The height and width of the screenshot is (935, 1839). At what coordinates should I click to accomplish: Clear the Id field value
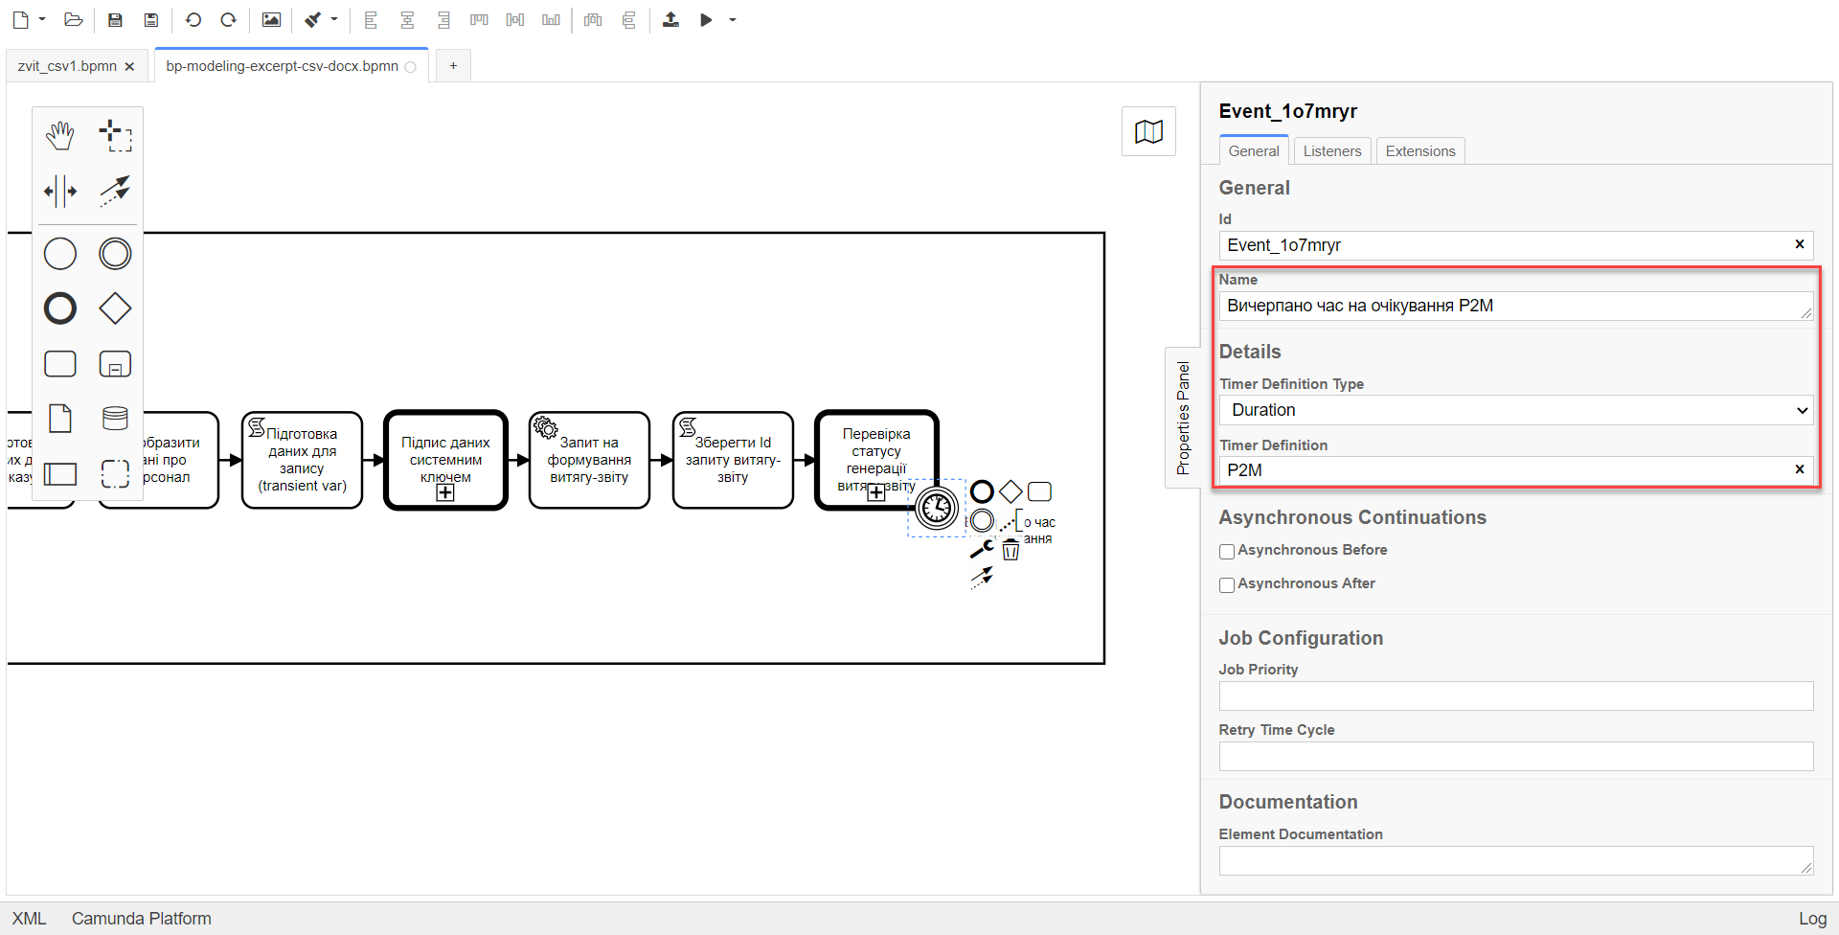pos(1800,244)
